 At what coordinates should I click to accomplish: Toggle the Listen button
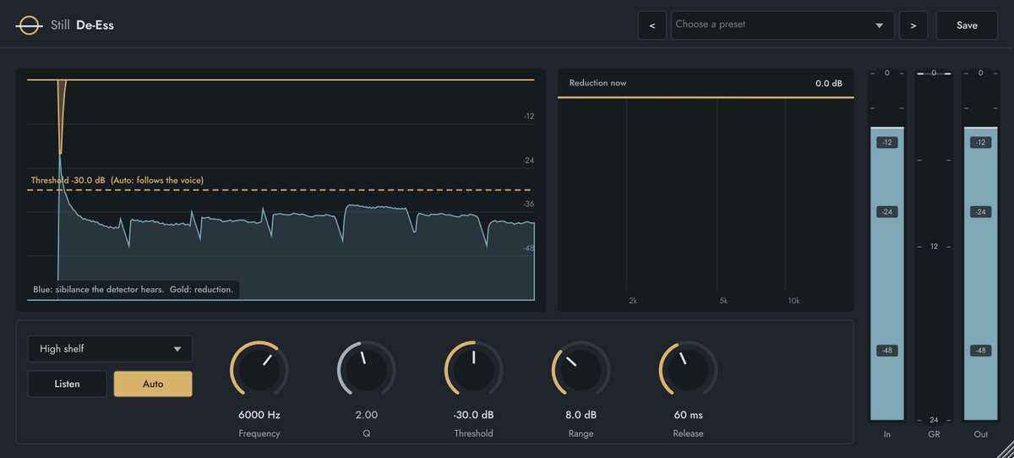[68, 384]
